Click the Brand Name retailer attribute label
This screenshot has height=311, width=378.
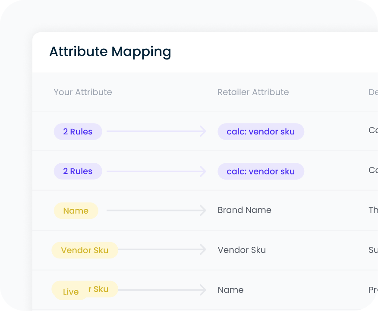click(244, 210)
